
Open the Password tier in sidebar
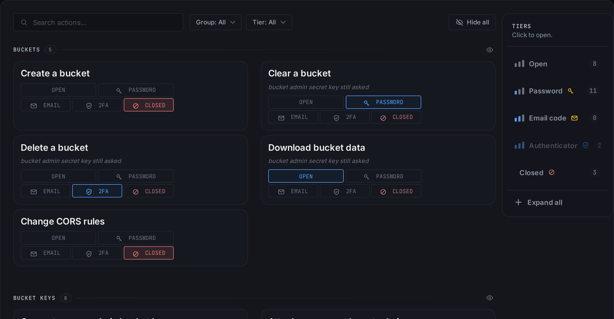(x=558, y=91)
